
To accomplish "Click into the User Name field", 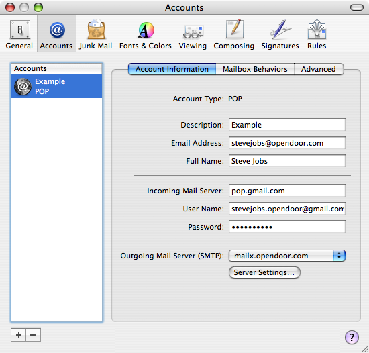I will (287, 209).
